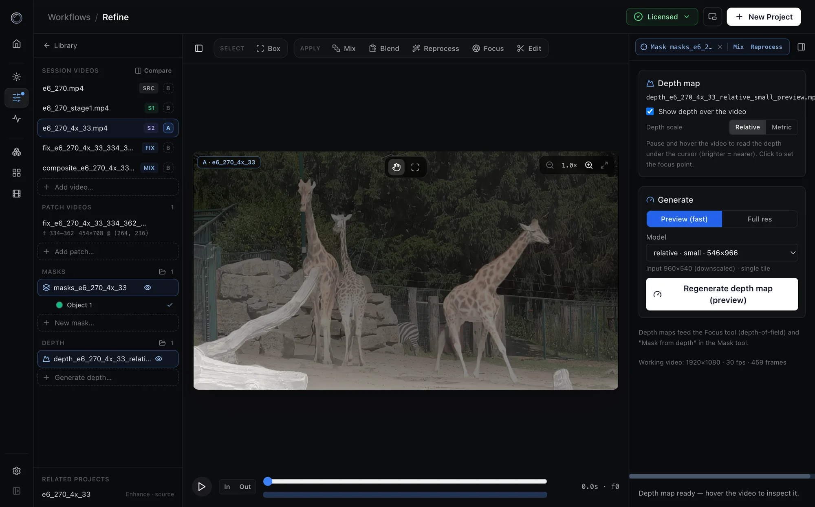
Task: Toggle the left panel layout icon in toolbar
Action: click(x=199, y=48)
